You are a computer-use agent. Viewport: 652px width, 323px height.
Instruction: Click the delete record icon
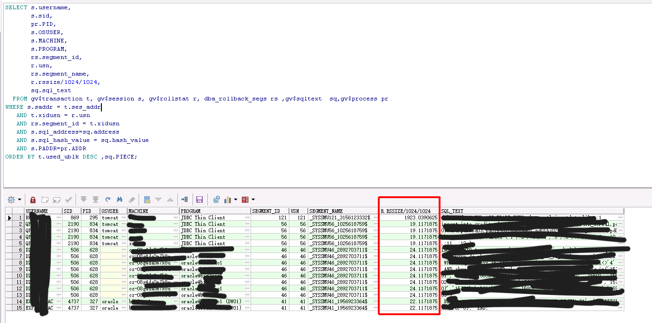pyautogui.click(x=57, y=200)
